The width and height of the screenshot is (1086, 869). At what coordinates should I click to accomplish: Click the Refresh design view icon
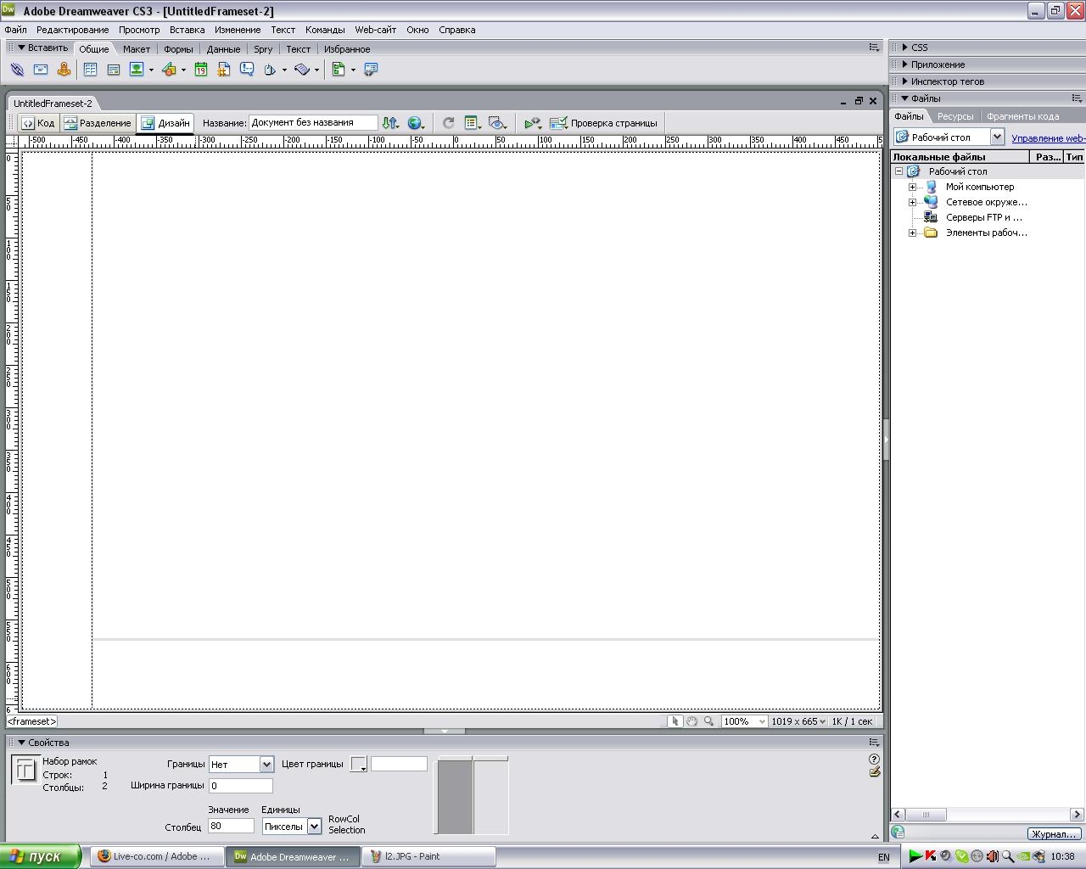tap(448, 123)
